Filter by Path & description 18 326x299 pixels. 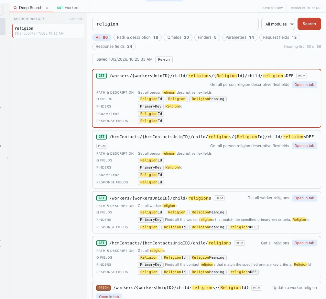(x=137, y=37)
